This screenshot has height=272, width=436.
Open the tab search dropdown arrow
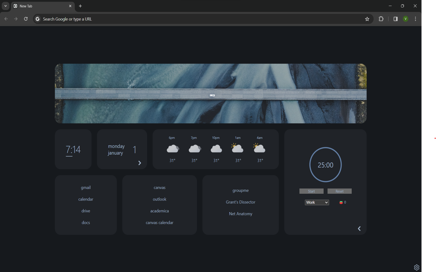5,6
